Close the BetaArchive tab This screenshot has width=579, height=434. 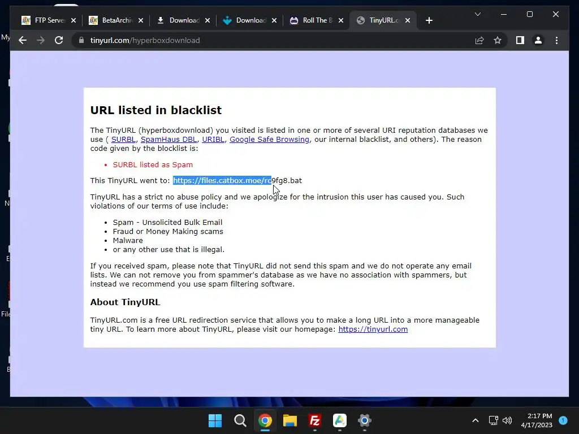click(x=141, y=20)
